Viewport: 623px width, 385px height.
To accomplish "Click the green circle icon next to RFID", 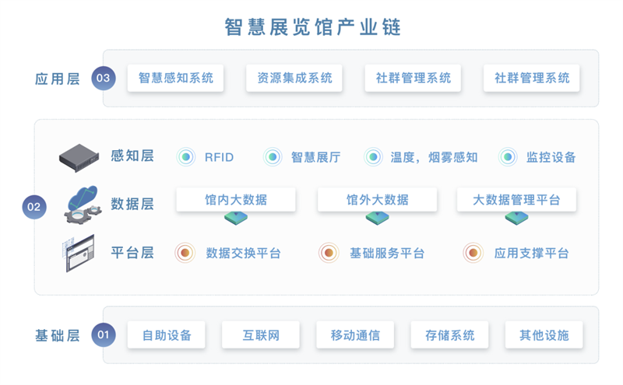I will (185, 157).
